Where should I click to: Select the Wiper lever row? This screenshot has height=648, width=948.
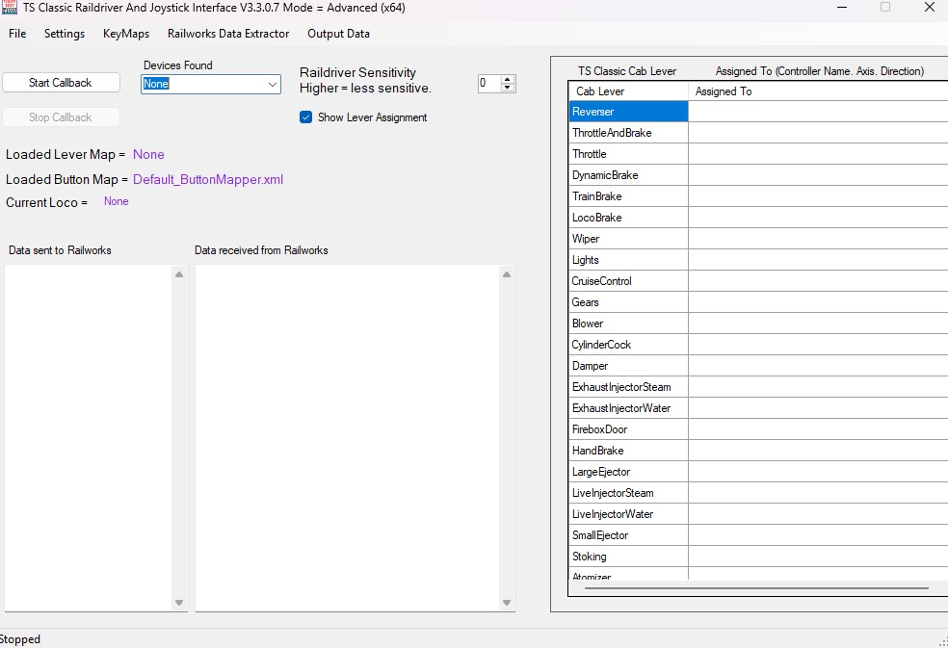[628, 239]
